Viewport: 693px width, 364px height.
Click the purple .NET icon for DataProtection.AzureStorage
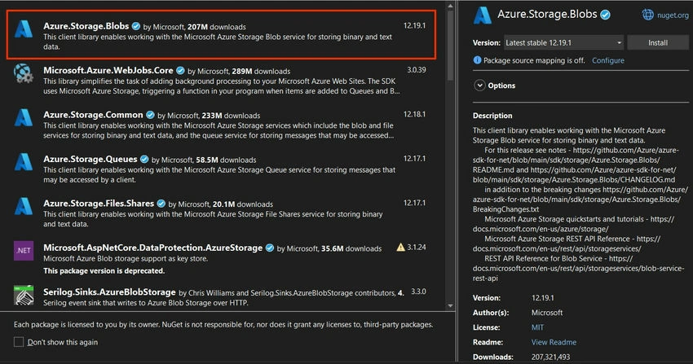coord(24,251)
